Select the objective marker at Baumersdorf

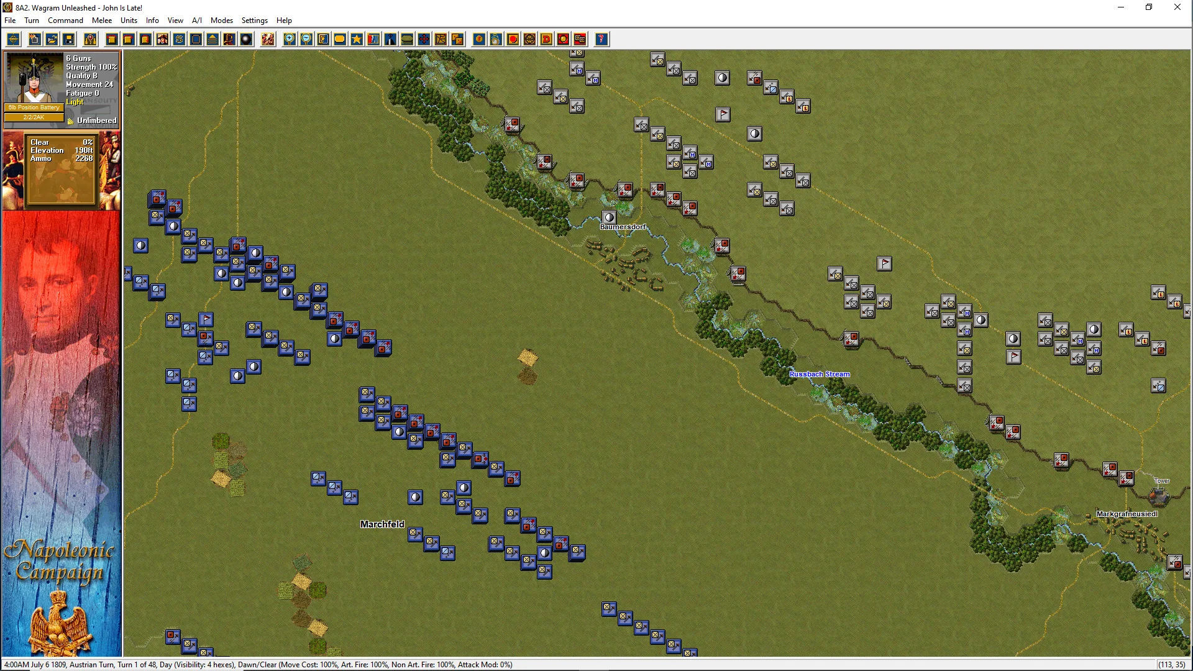pyautogui.click(x=609, y=217)
